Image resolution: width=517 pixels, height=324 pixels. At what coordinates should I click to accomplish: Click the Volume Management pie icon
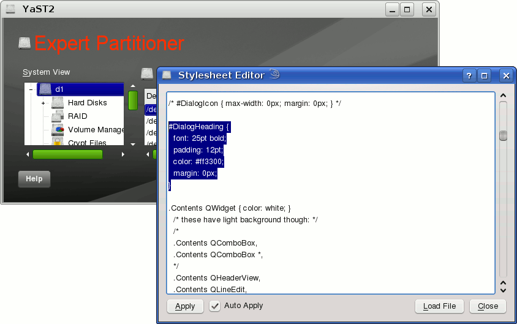tap(58, 130)
